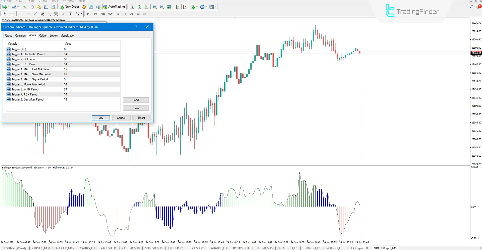Click the New Order icon
Image resolution: width=482 pixels, height=250 pixels.
tap(70, 7)
